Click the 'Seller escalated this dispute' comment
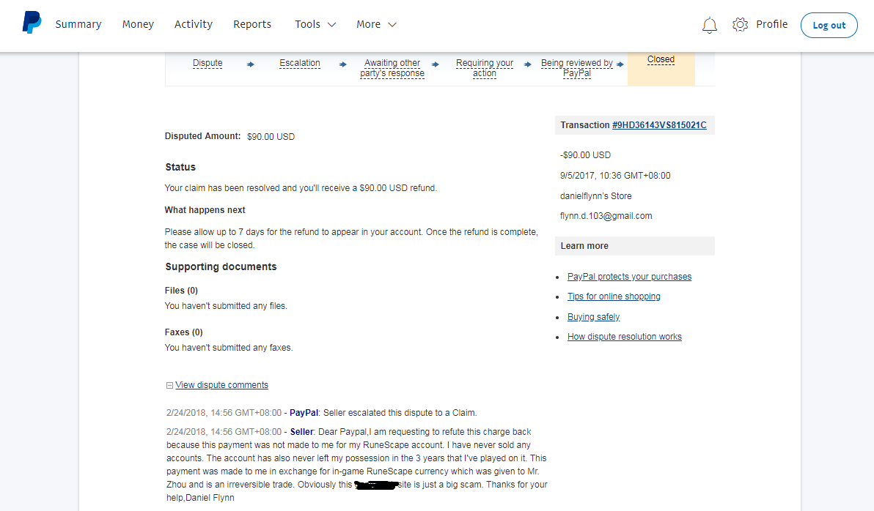Viewport: 874px width, 511px height. (400, 413)
